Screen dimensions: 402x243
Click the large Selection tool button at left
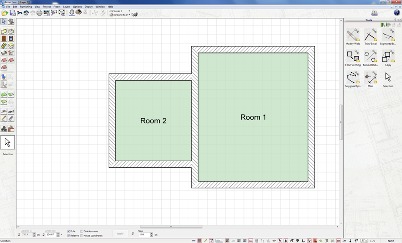click(x=8, y=142)
